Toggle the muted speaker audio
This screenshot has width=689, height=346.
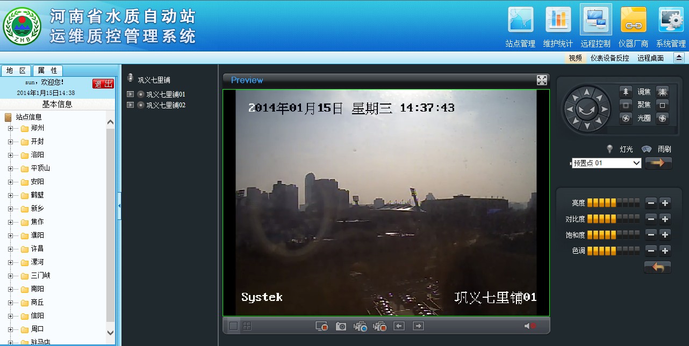pos(530,326)
